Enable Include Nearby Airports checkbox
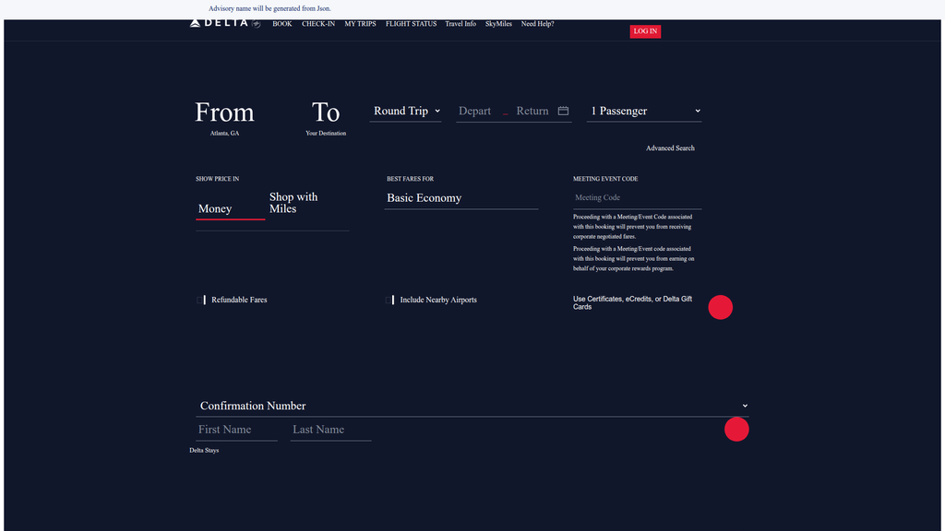 click(389, 300)
